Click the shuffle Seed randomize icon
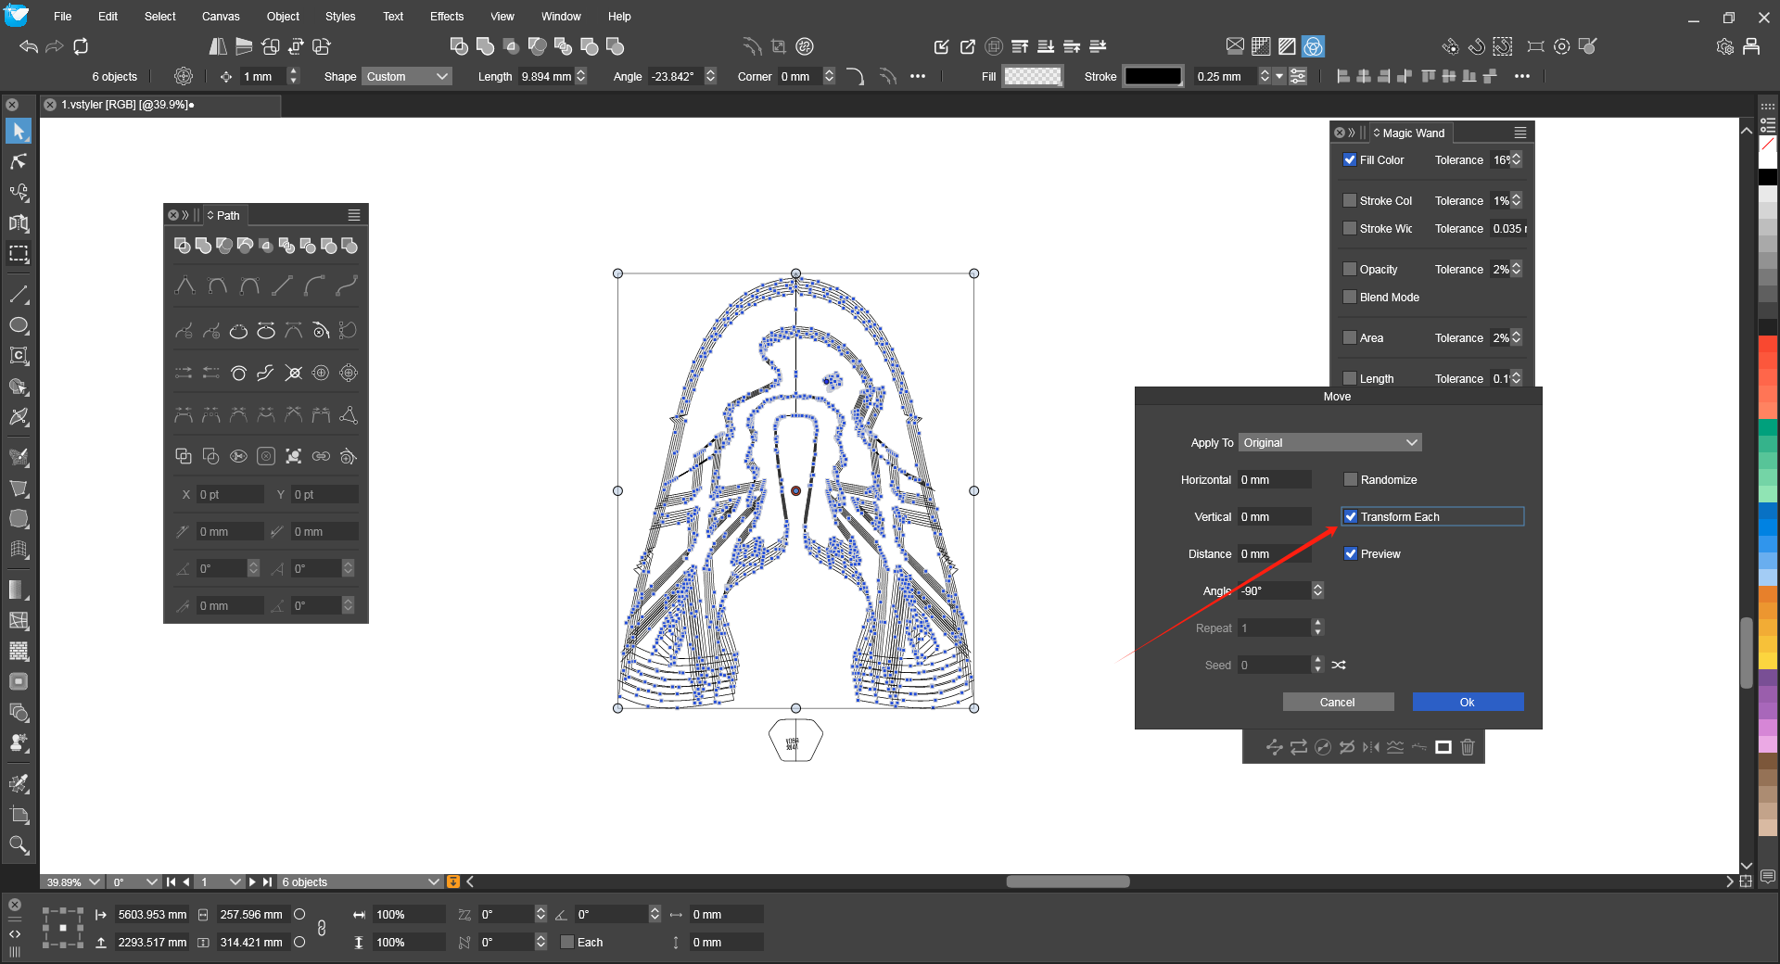The image size is (1780, 964). pos(1339,665)
